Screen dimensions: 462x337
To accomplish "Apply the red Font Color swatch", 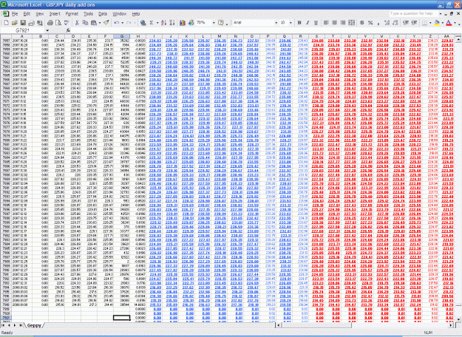I will pos(449,23).
